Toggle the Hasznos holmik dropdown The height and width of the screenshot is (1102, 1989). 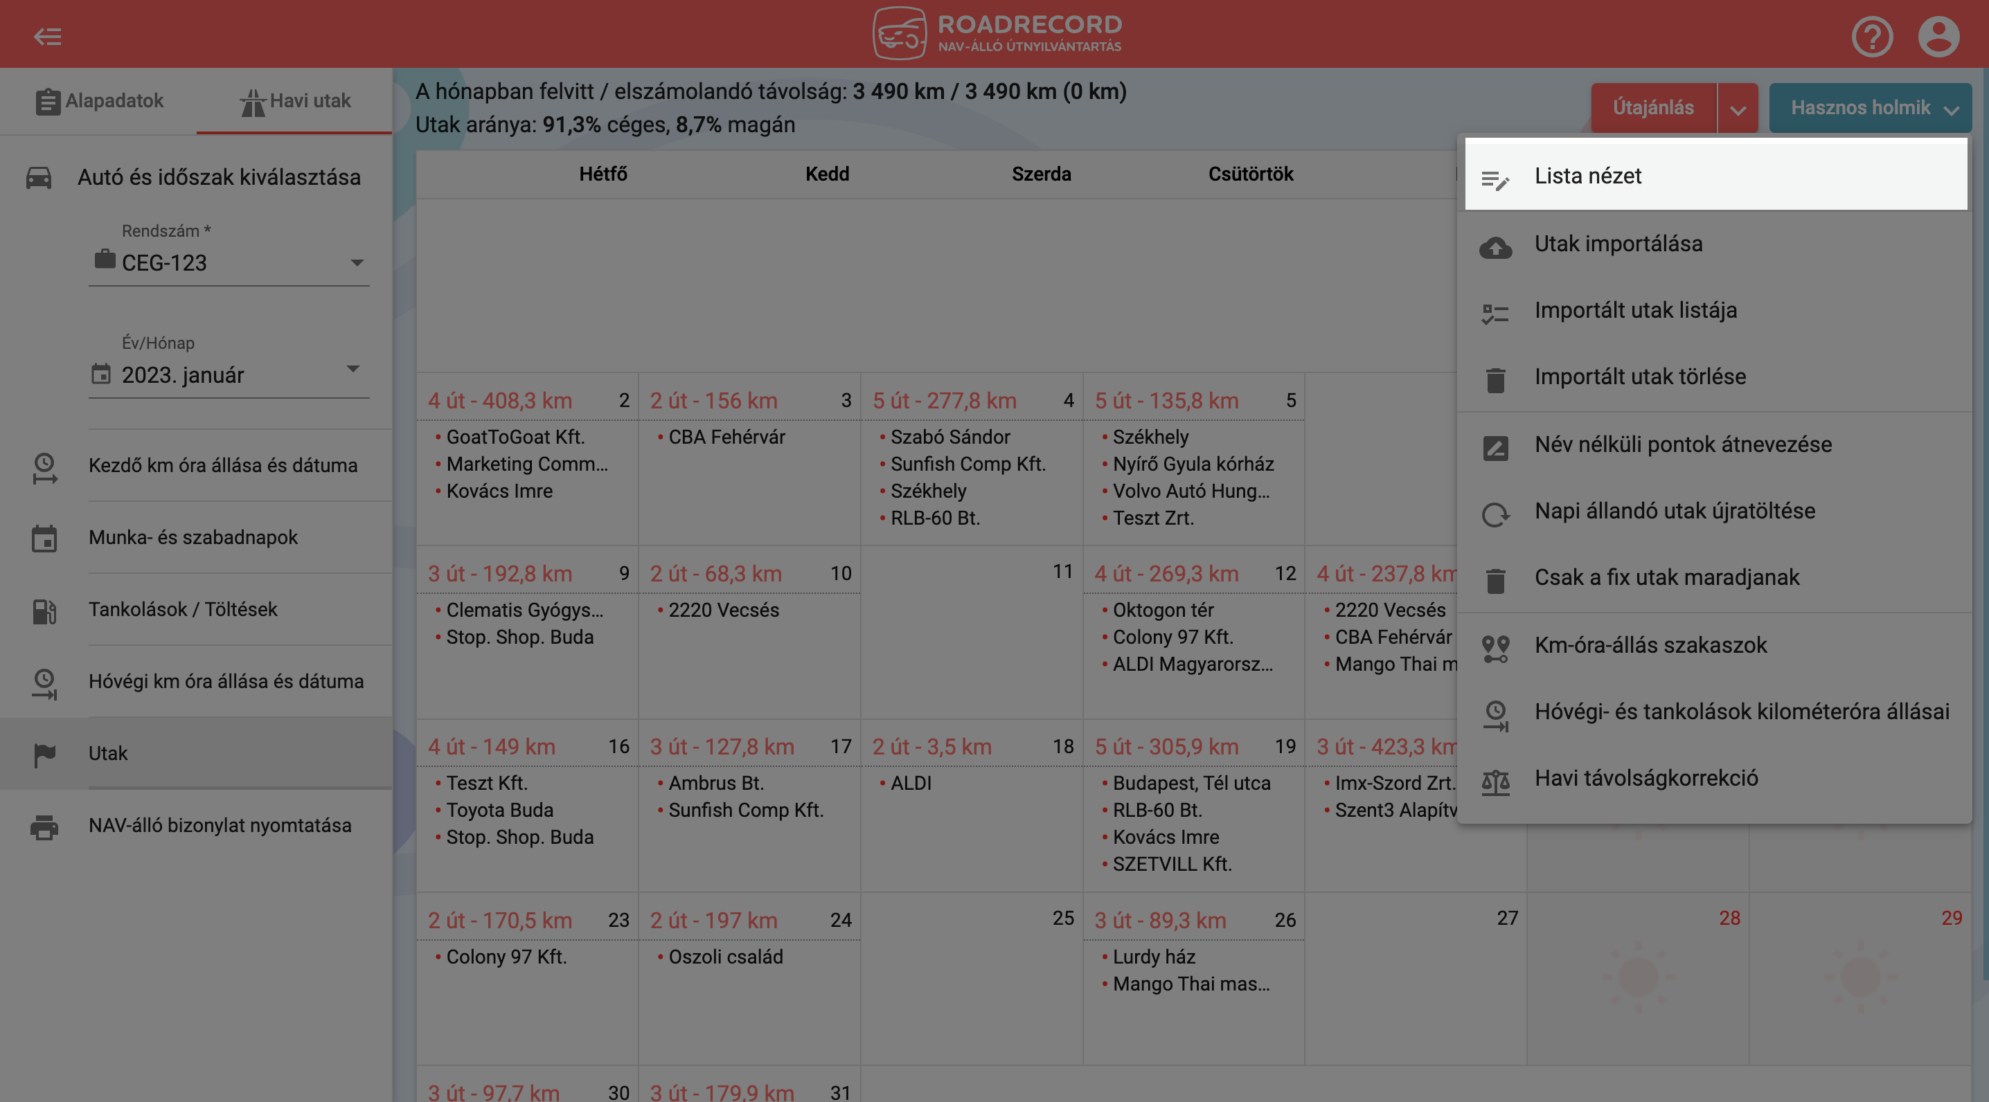click(1870, 108)
